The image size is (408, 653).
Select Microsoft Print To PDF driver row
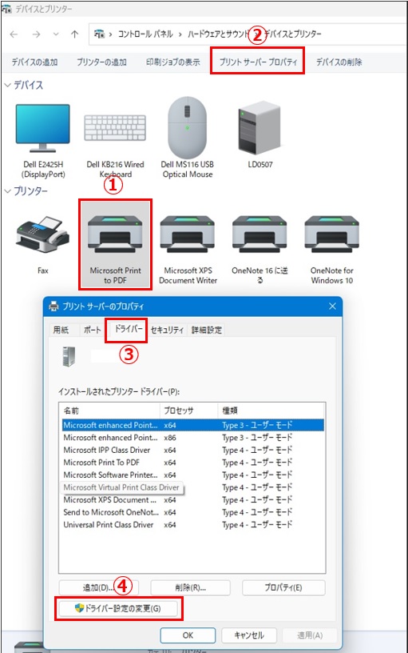pos(192,463)
